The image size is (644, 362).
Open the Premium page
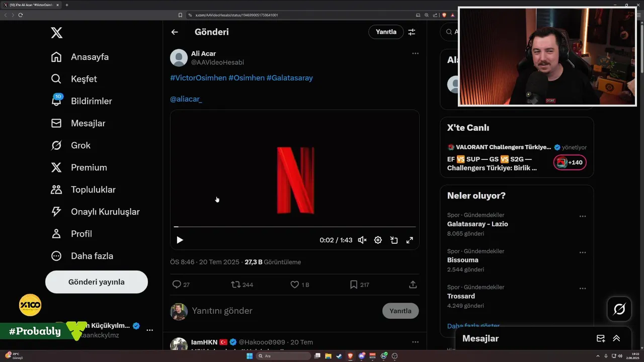(x=79, y=167)
